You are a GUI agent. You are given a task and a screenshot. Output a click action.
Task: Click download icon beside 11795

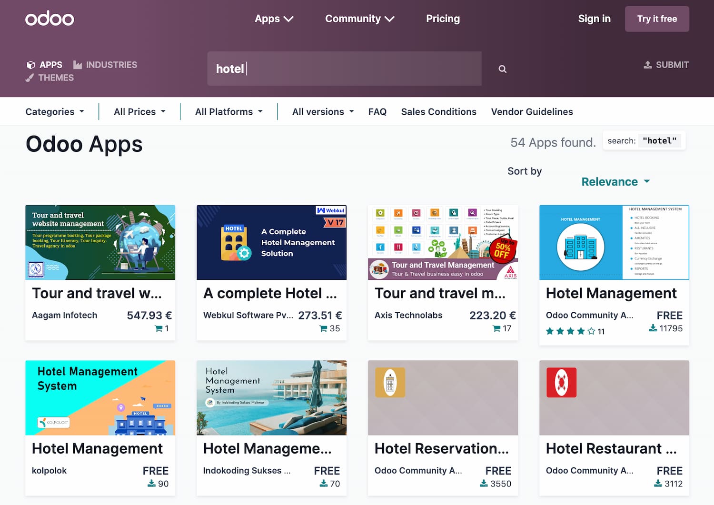653,328
